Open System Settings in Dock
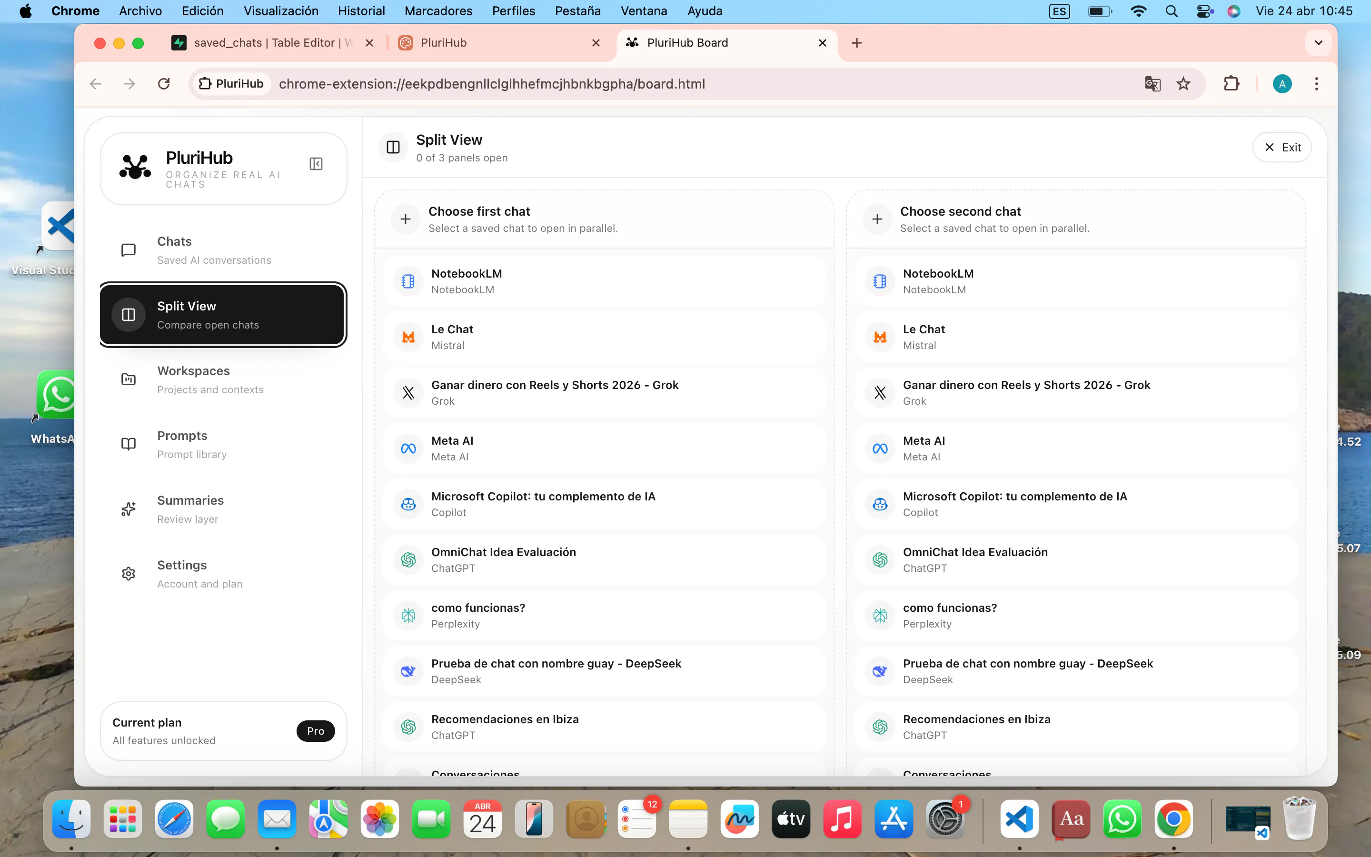 tap(945, 819)
